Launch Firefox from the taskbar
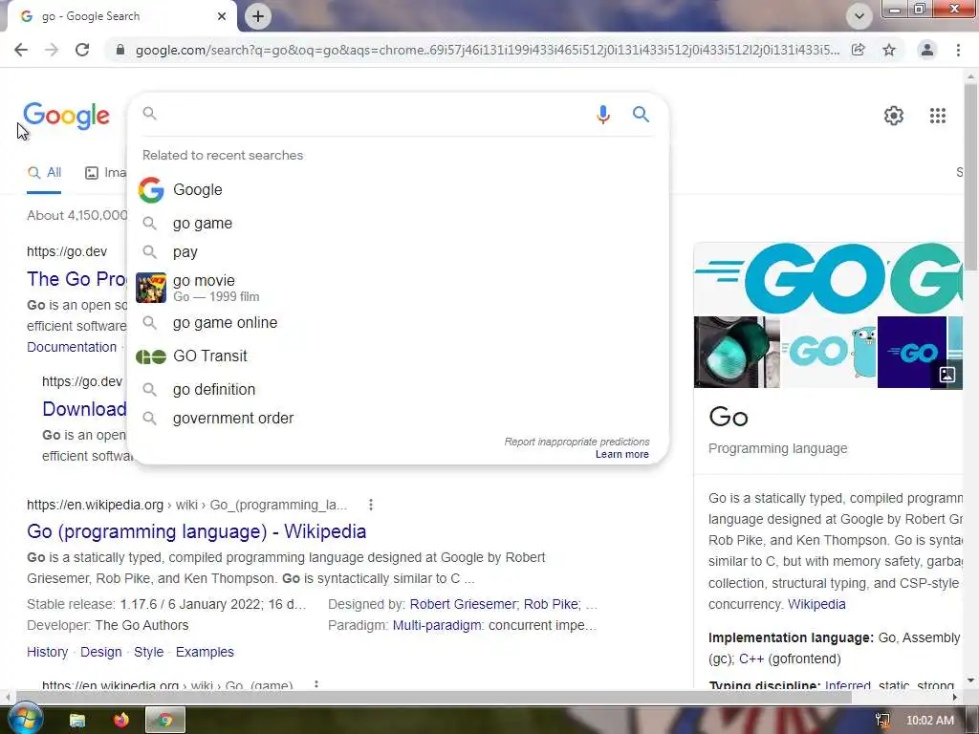The height and width of the screenshot is (734, 979). point(121,721)
